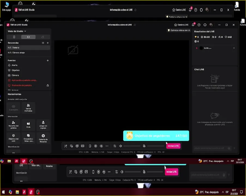Open settings gear icon in the front window
Screen dimensions: 246x196
205,25
